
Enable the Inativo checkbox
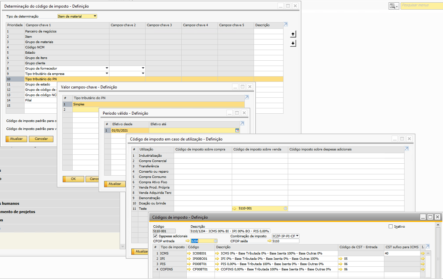tap(390, 227)
